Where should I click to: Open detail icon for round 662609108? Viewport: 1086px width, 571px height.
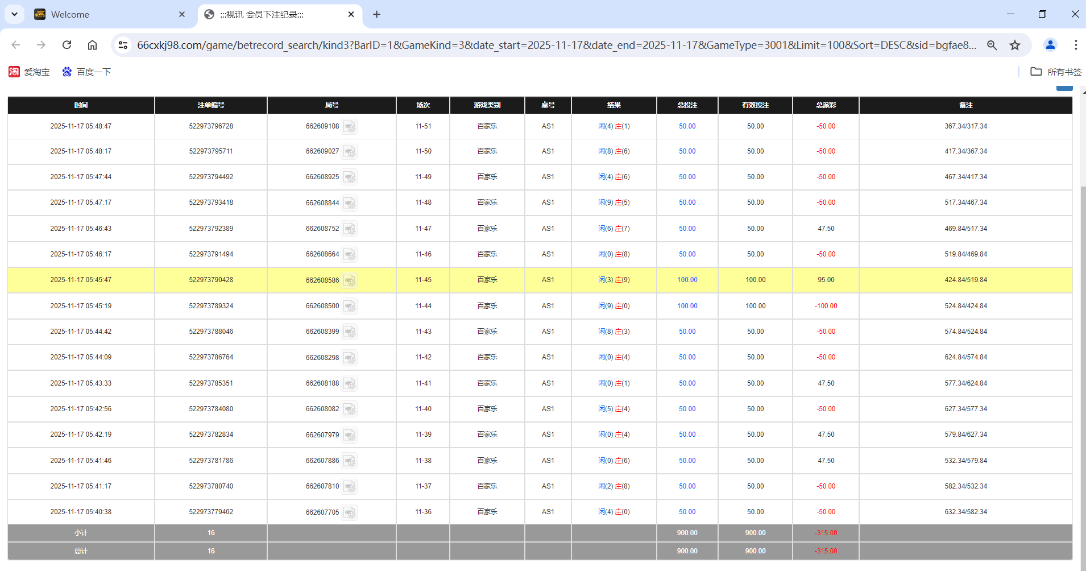[350, 126]
